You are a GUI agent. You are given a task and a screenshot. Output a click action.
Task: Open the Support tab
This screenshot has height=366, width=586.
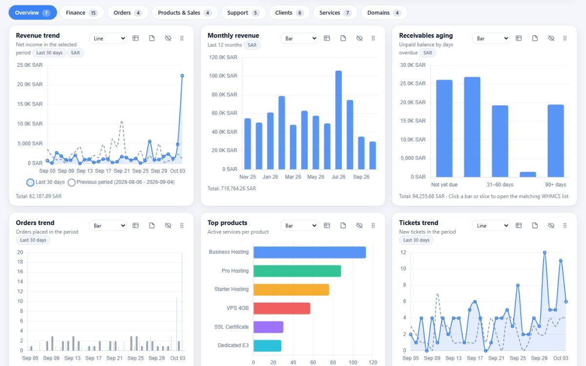pos(243,13)
